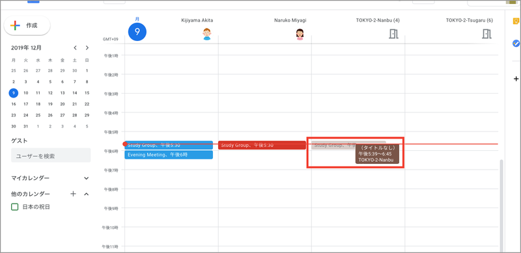The width and height of the screenshot is (521, 253).
Task: Click Naruko Miyagi avatar icon
Action: click(300, 34)
